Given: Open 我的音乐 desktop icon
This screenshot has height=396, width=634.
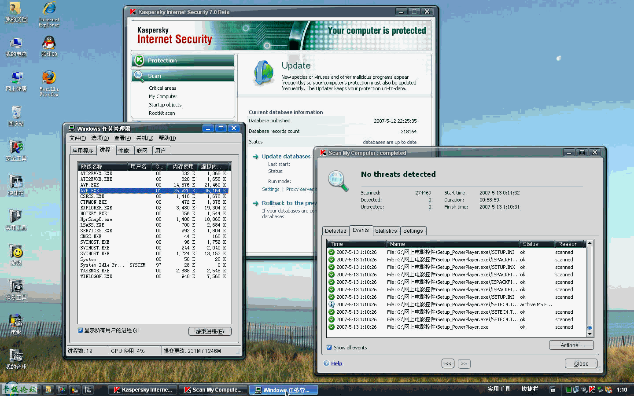Looking at the screenshot, I should coord(16,359).
